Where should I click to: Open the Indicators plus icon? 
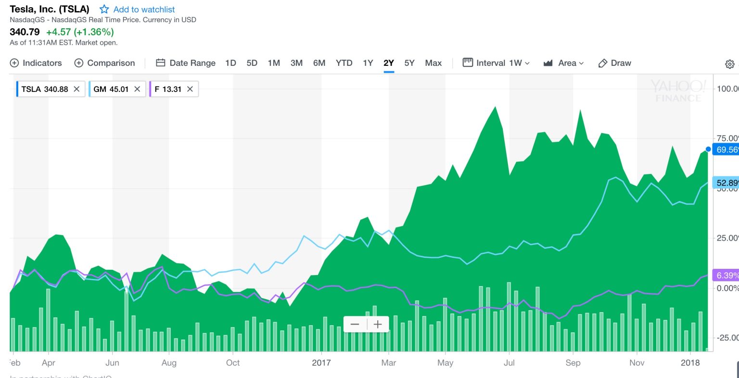coord(14,63)
